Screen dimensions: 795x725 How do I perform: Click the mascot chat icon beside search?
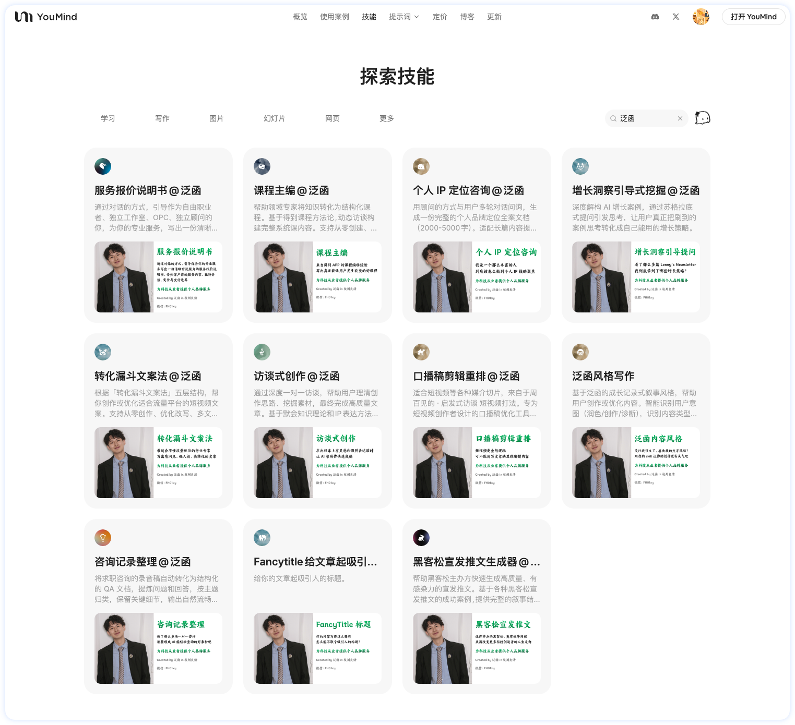703,118
